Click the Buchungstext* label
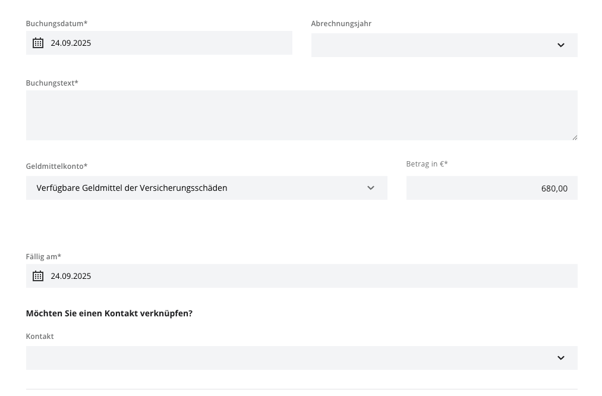Viewport: 602px width, 396px height. point(52,83)
